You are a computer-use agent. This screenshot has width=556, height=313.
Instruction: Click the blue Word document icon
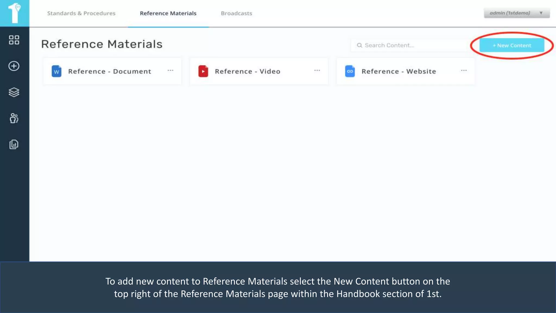click(56, 71)
